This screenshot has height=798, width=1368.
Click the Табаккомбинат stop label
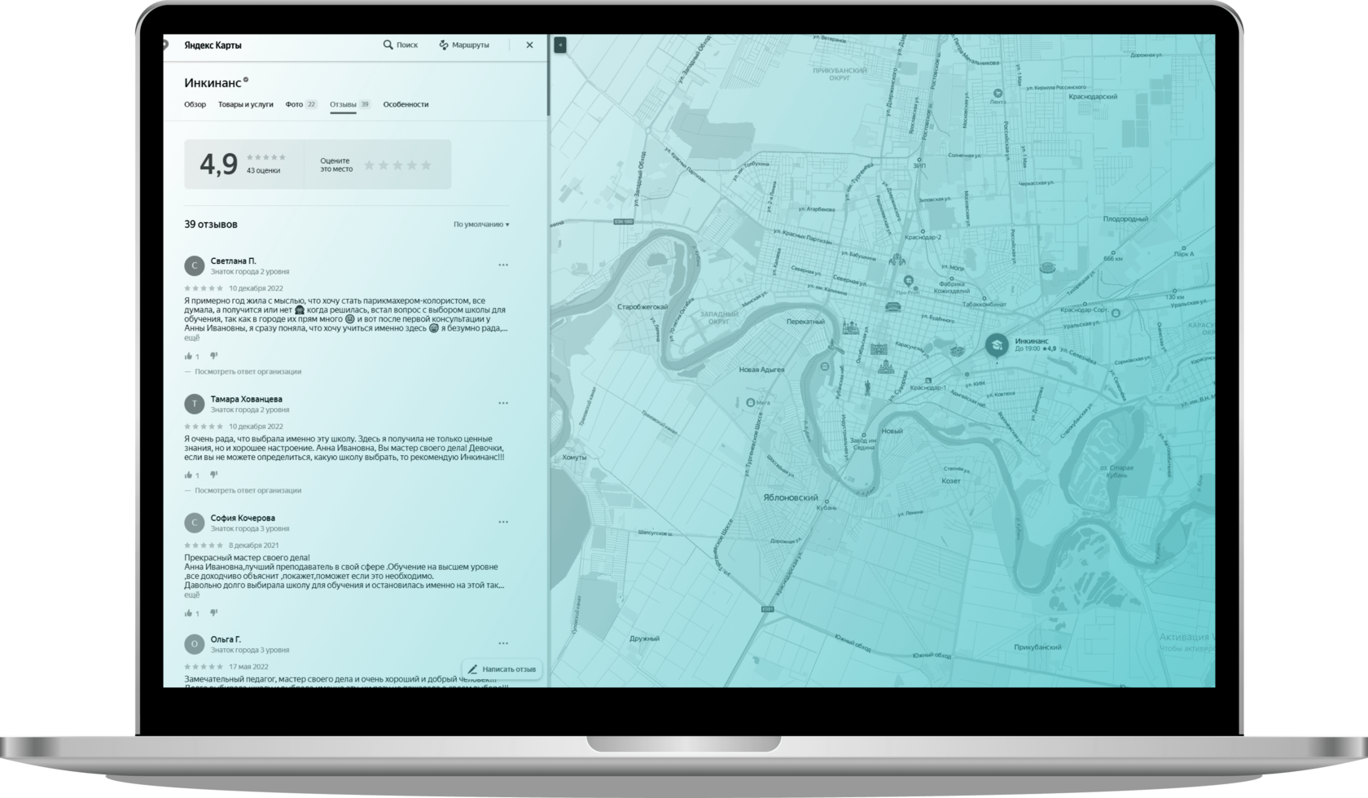tap(984, 305)
